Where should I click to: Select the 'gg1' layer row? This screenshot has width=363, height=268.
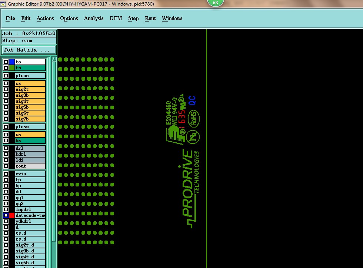click(x=30, y=198)
